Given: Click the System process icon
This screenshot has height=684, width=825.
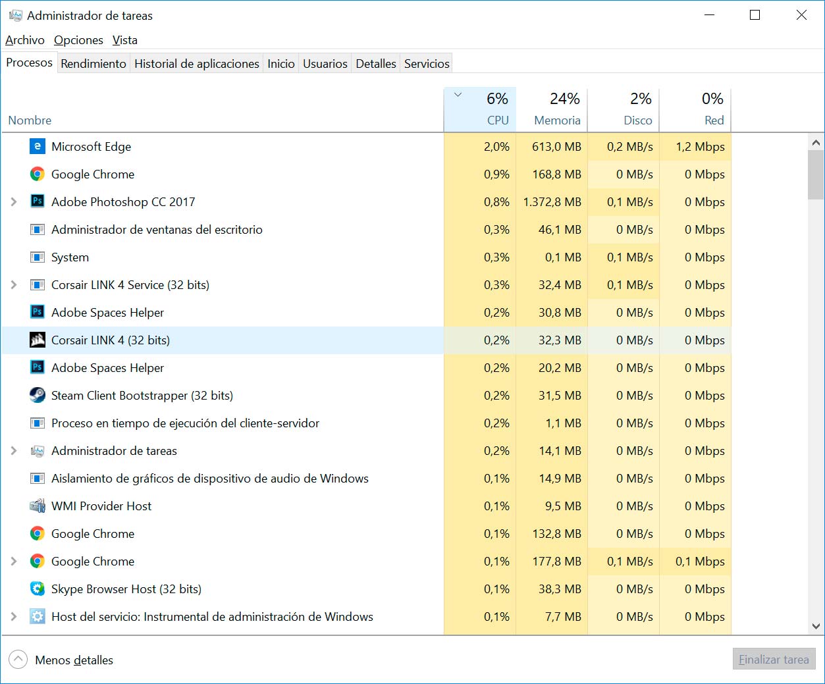Looking at the screenshot, I should [x=38, y=257].
